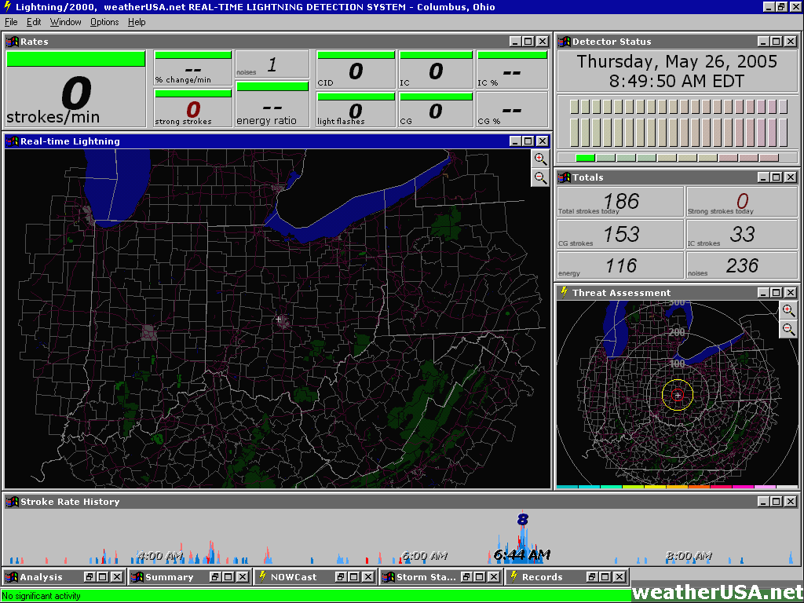Click the NOWCast lightning bolt icon
This screenshot has width=804, height=603.
click(x=262, y=577)
